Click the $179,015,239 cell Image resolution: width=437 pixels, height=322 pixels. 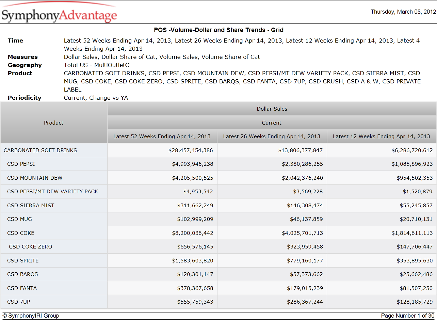pos(272,288)
